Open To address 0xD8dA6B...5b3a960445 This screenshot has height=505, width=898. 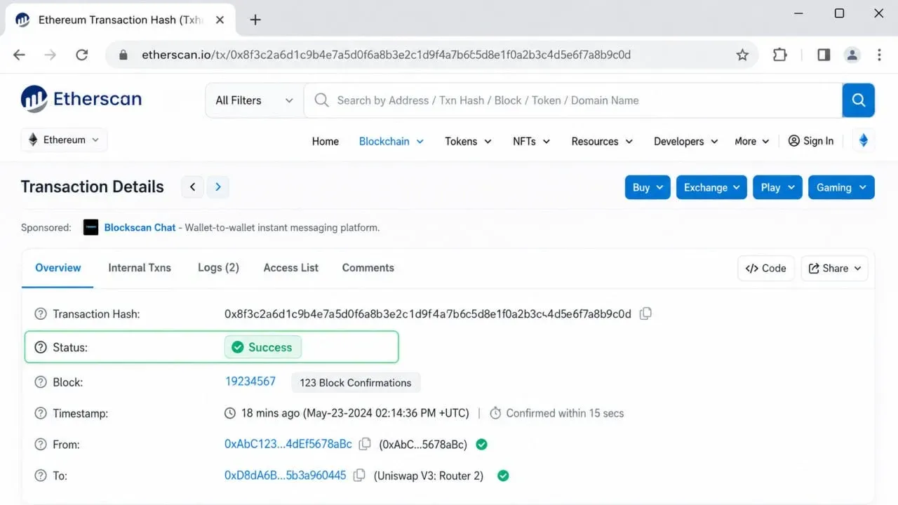click(x=285, y=476)
